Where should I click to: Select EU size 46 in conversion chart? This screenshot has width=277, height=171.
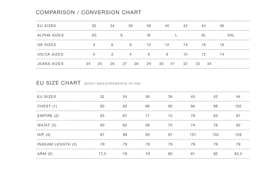(x=222, y=26)
